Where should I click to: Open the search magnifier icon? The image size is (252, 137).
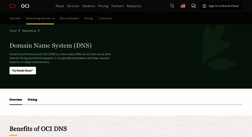click(x=172, y=6)
